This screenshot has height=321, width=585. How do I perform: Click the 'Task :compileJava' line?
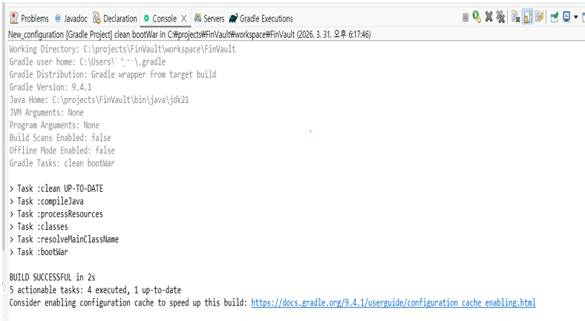coord(47,202)
